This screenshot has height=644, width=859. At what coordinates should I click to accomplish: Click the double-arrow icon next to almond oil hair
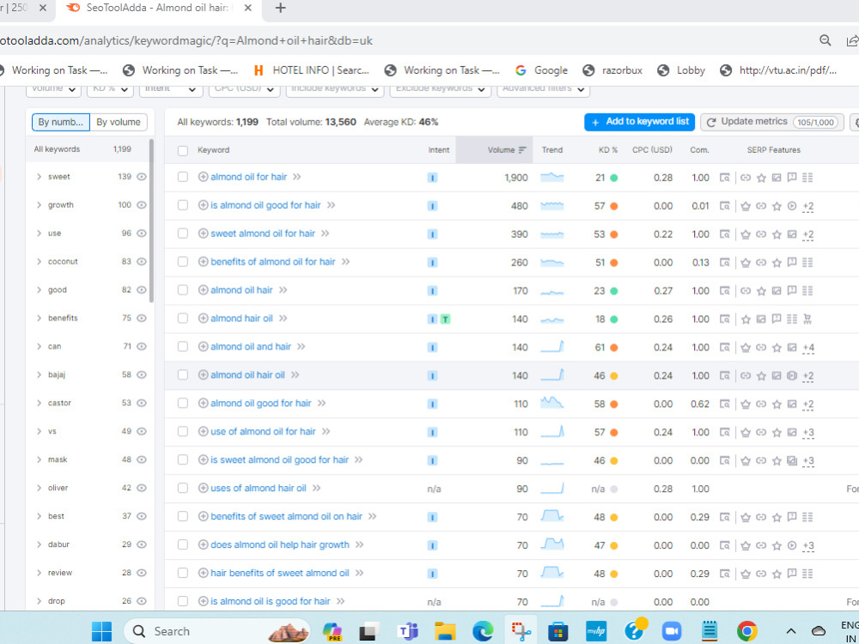pos(283,290)
